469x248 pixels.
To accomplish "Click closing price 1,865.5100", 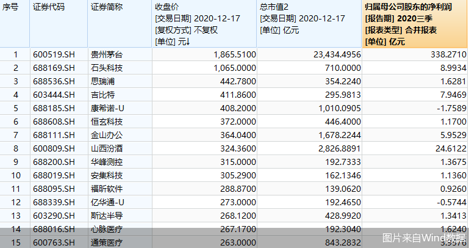I will [x=235, y=54].
